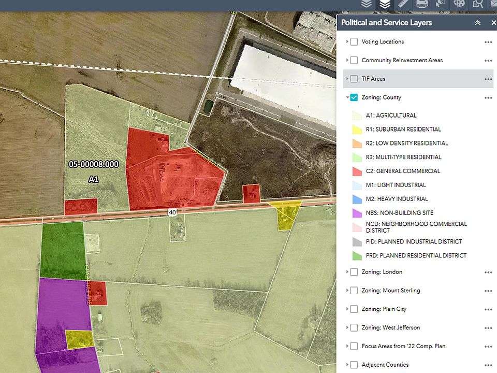This screenshot has height=373, width=497.
Task: Select the Community Reinvestment Areas layer label
Action: tap(402, 61)
